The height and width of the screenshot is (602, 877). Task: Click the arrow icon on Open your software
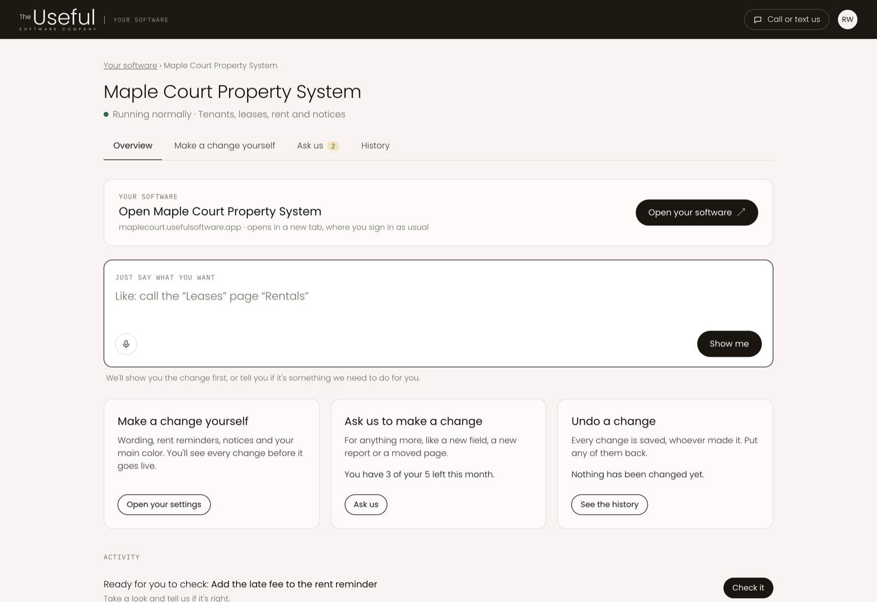pos(741,212)
